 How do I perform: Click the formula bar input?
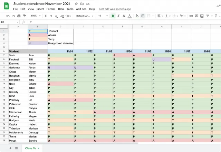[x=124, y=22]
